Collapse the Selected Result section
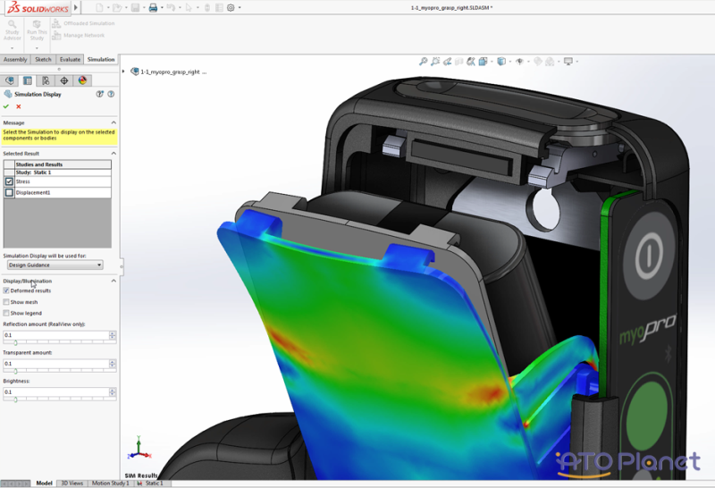The image size is (715, 488). pyautogui.click(x=114, y=153)
